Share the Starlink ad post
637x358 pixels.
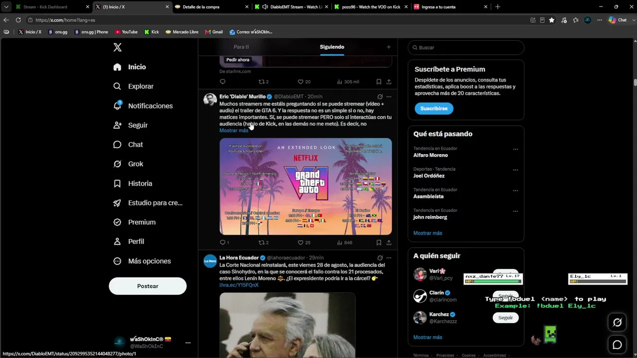click(389, 82)
